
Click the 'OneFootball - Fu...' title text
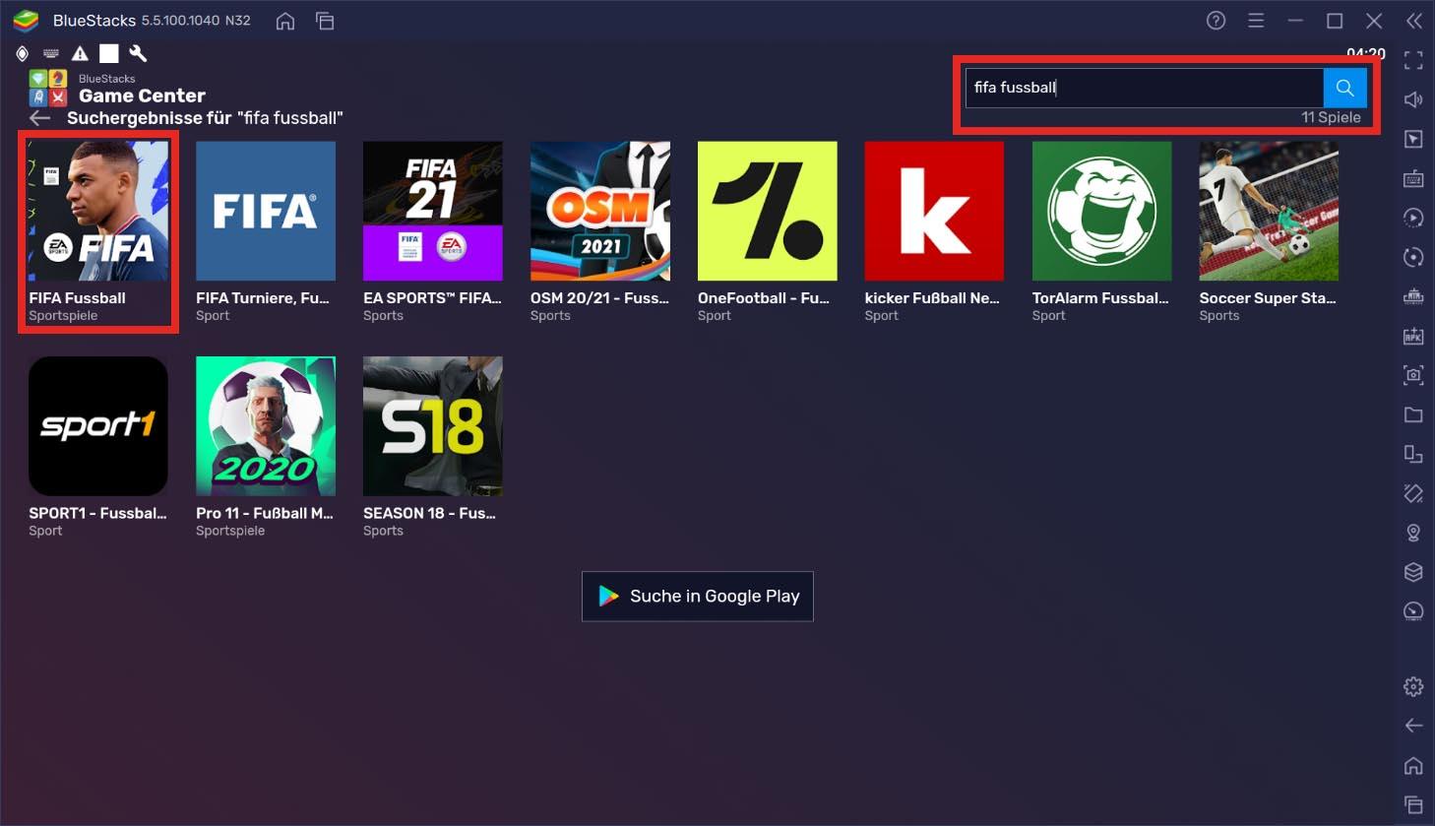[764, 298]
